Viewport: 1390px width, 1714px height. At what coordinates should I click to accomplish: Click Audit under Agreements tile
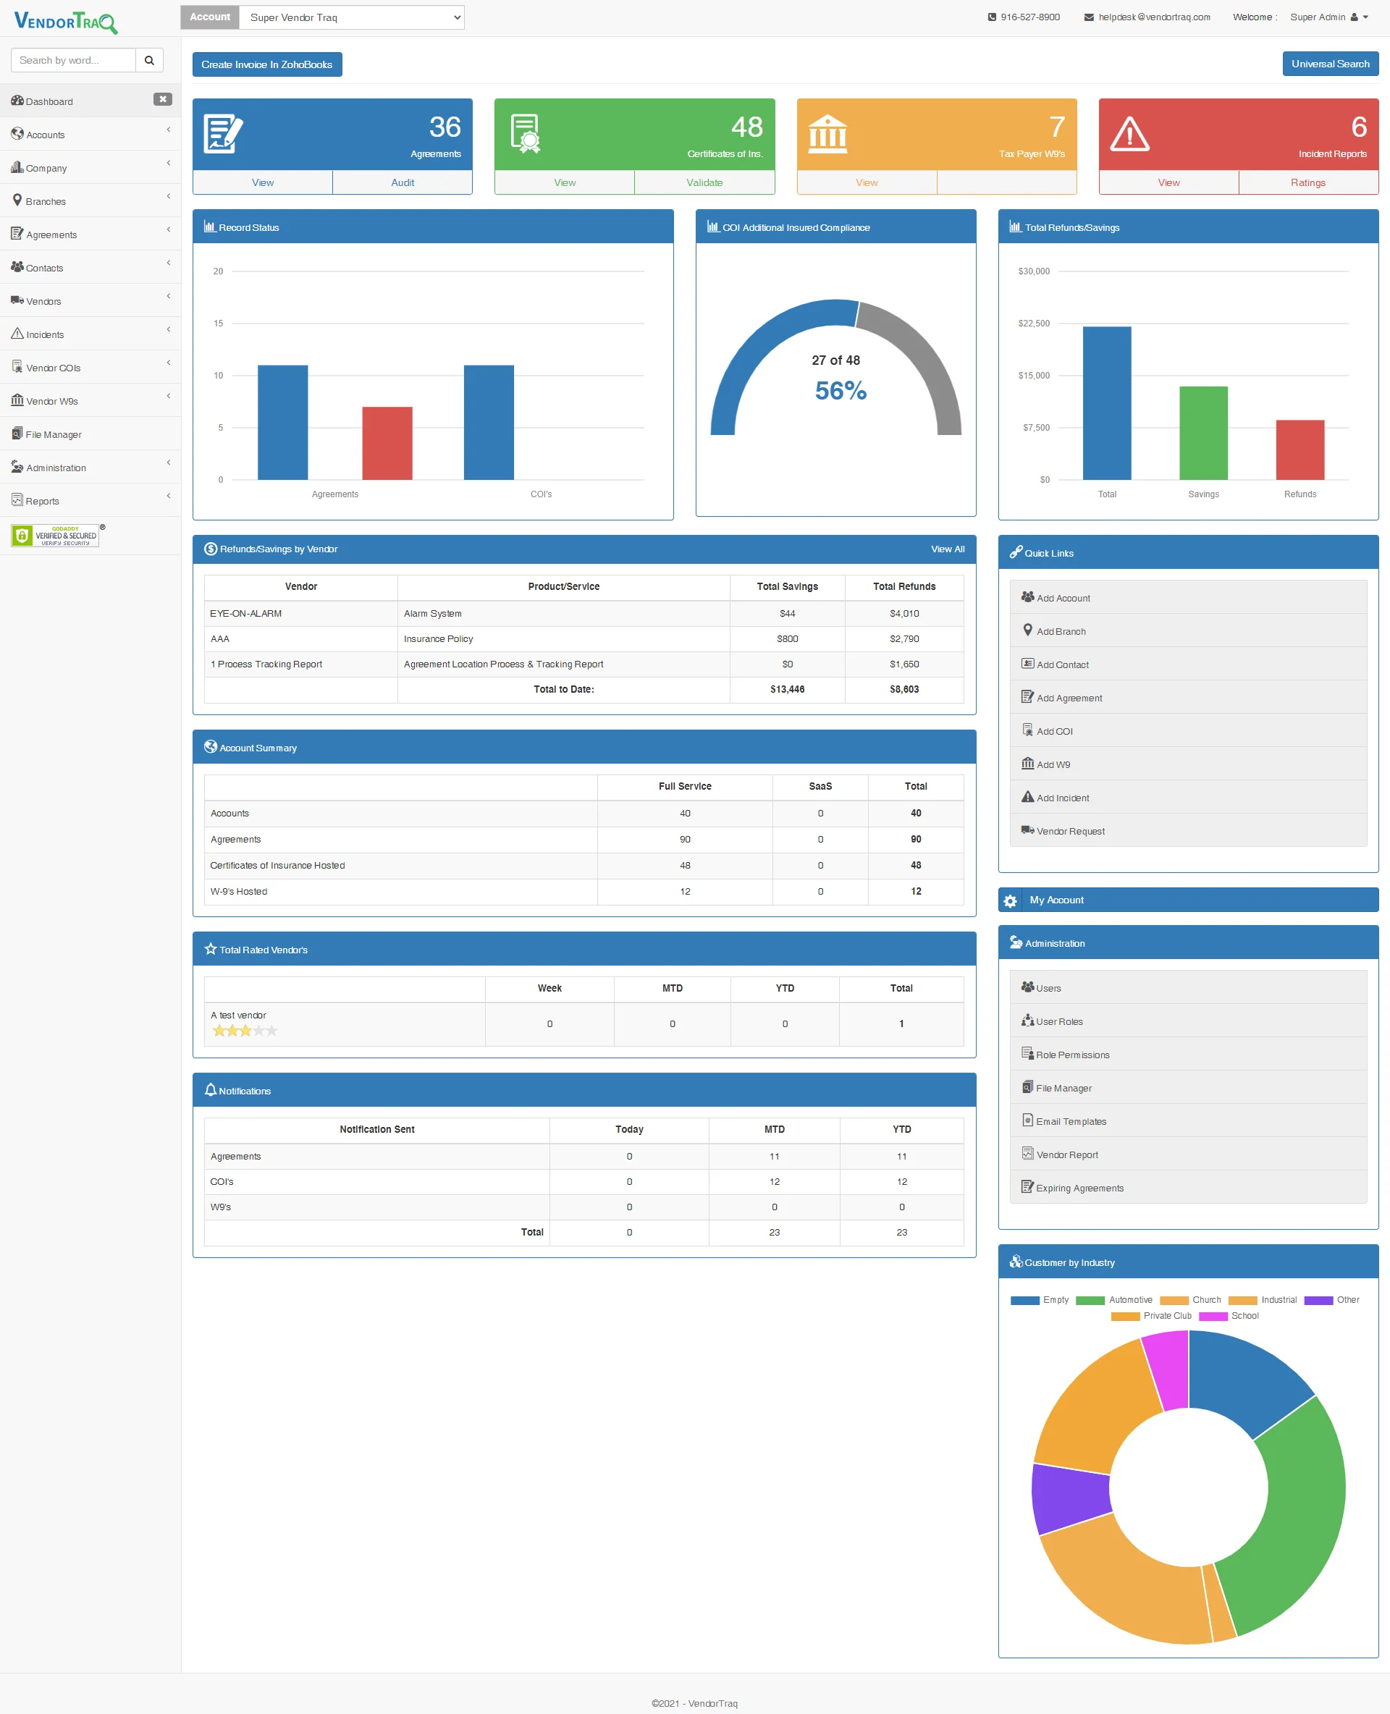tap(402, 182)
